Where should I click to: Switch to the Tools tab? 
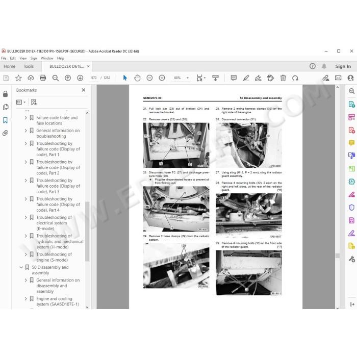click(29, 66)
